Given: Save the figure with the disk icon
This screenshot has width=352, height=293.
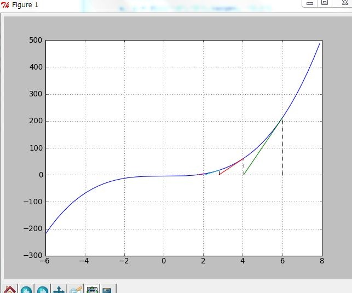Looking at the screenshot, I should point(108,289).
